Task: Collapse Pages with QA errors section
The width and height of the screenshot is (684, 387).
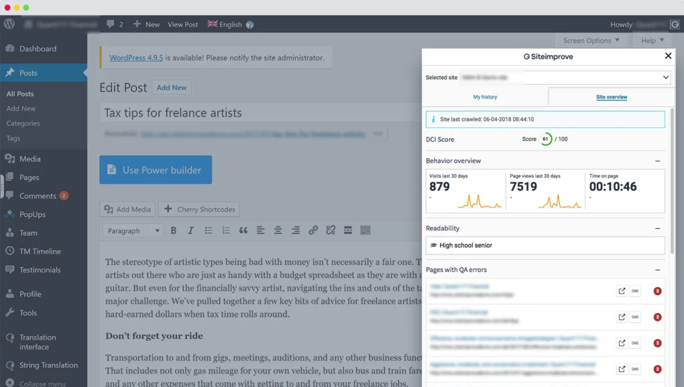Action: [x=657, y=270]
